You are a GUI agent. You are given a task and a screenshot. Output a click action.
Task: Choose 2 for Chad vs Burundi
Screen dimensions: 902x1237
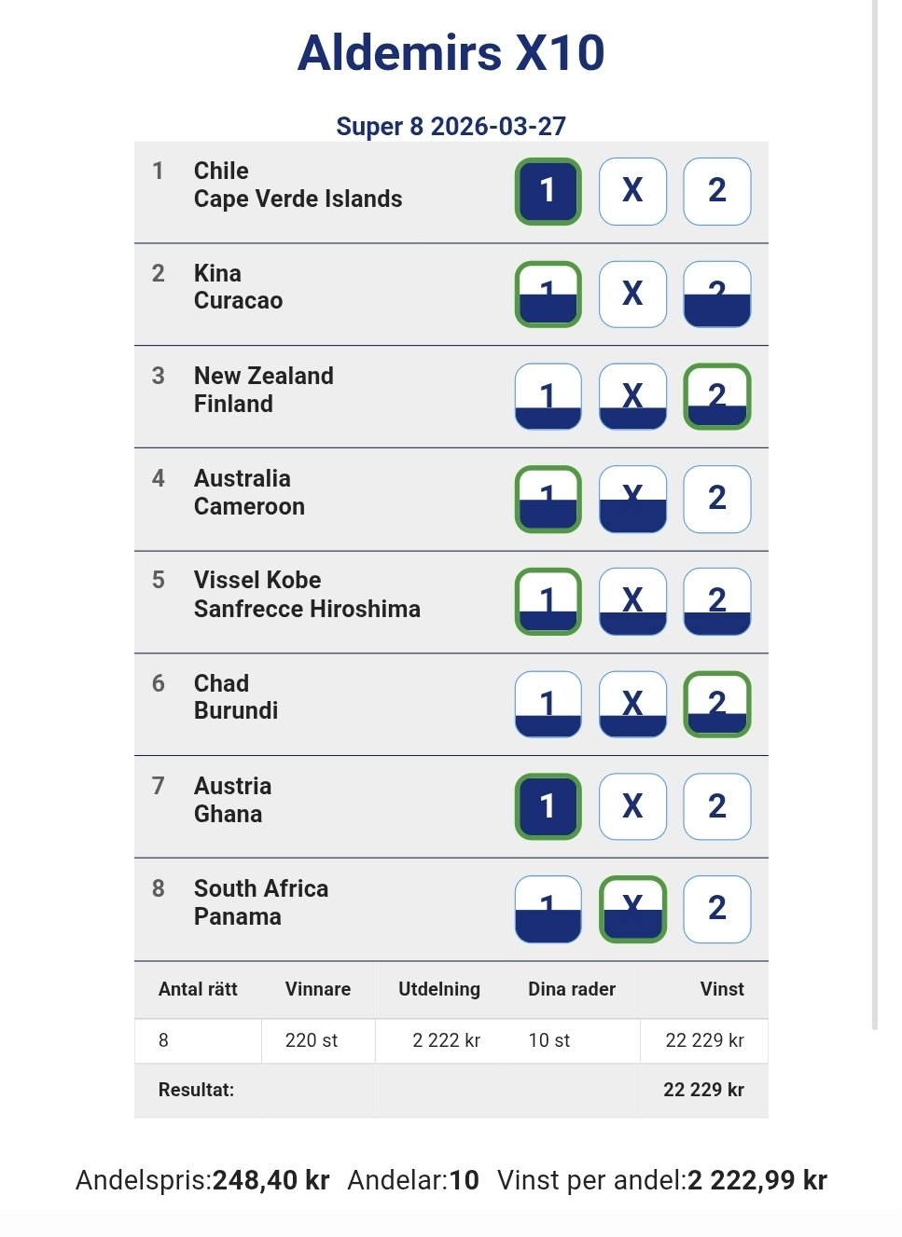(x=716, y=704)
